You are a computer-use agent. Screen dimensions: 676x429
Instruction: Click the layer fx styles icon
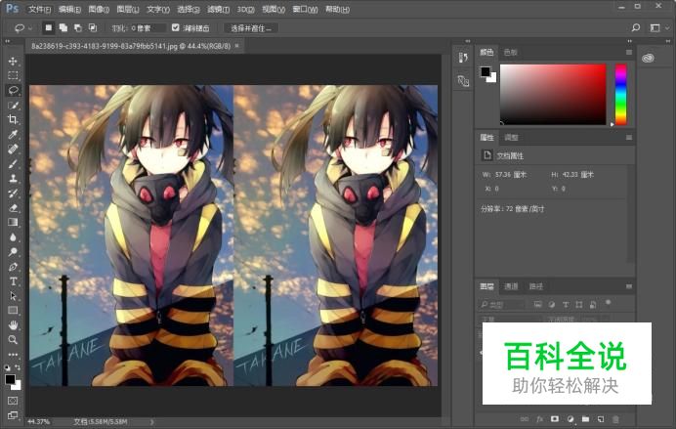coord(540,418)
